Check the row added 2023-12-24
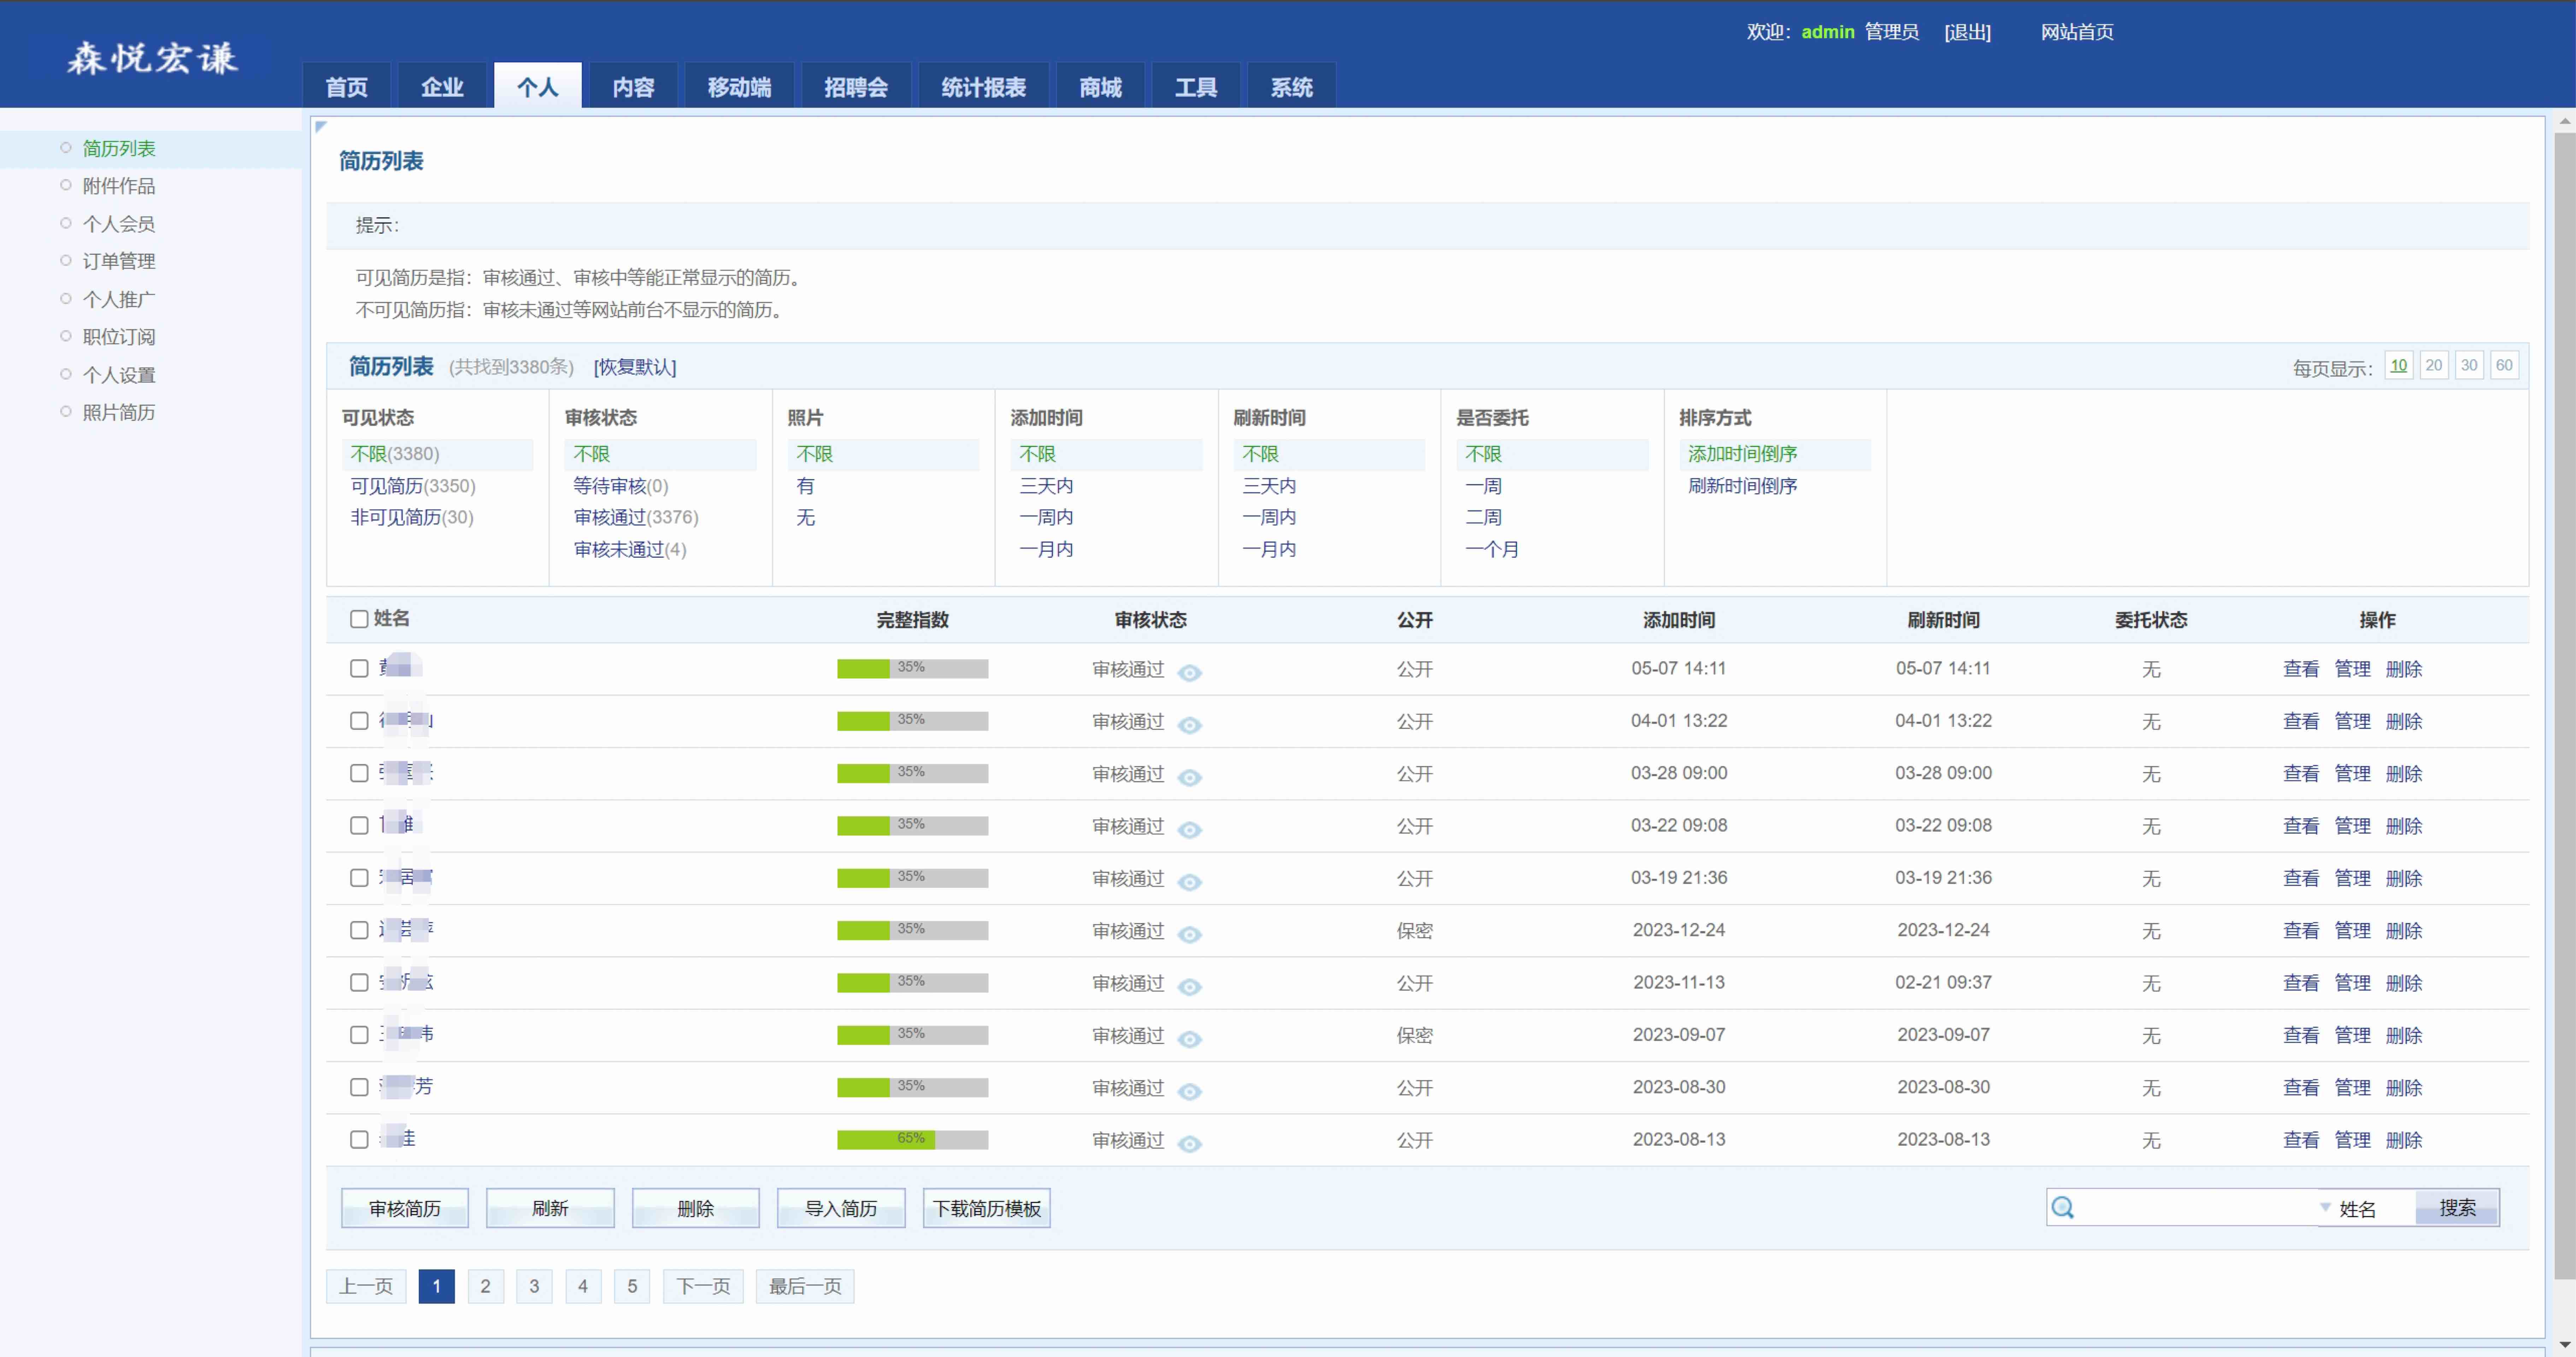Viewport: 2576px width, 1357px height. [x=359, y=930]
